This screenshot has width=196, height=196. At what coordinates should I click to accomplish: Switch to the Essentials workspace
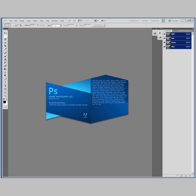coord(134,21)
